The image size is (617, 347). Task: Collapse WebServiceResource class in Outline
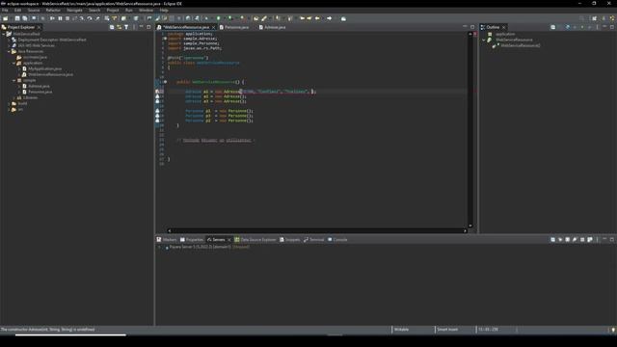(484, 40)
